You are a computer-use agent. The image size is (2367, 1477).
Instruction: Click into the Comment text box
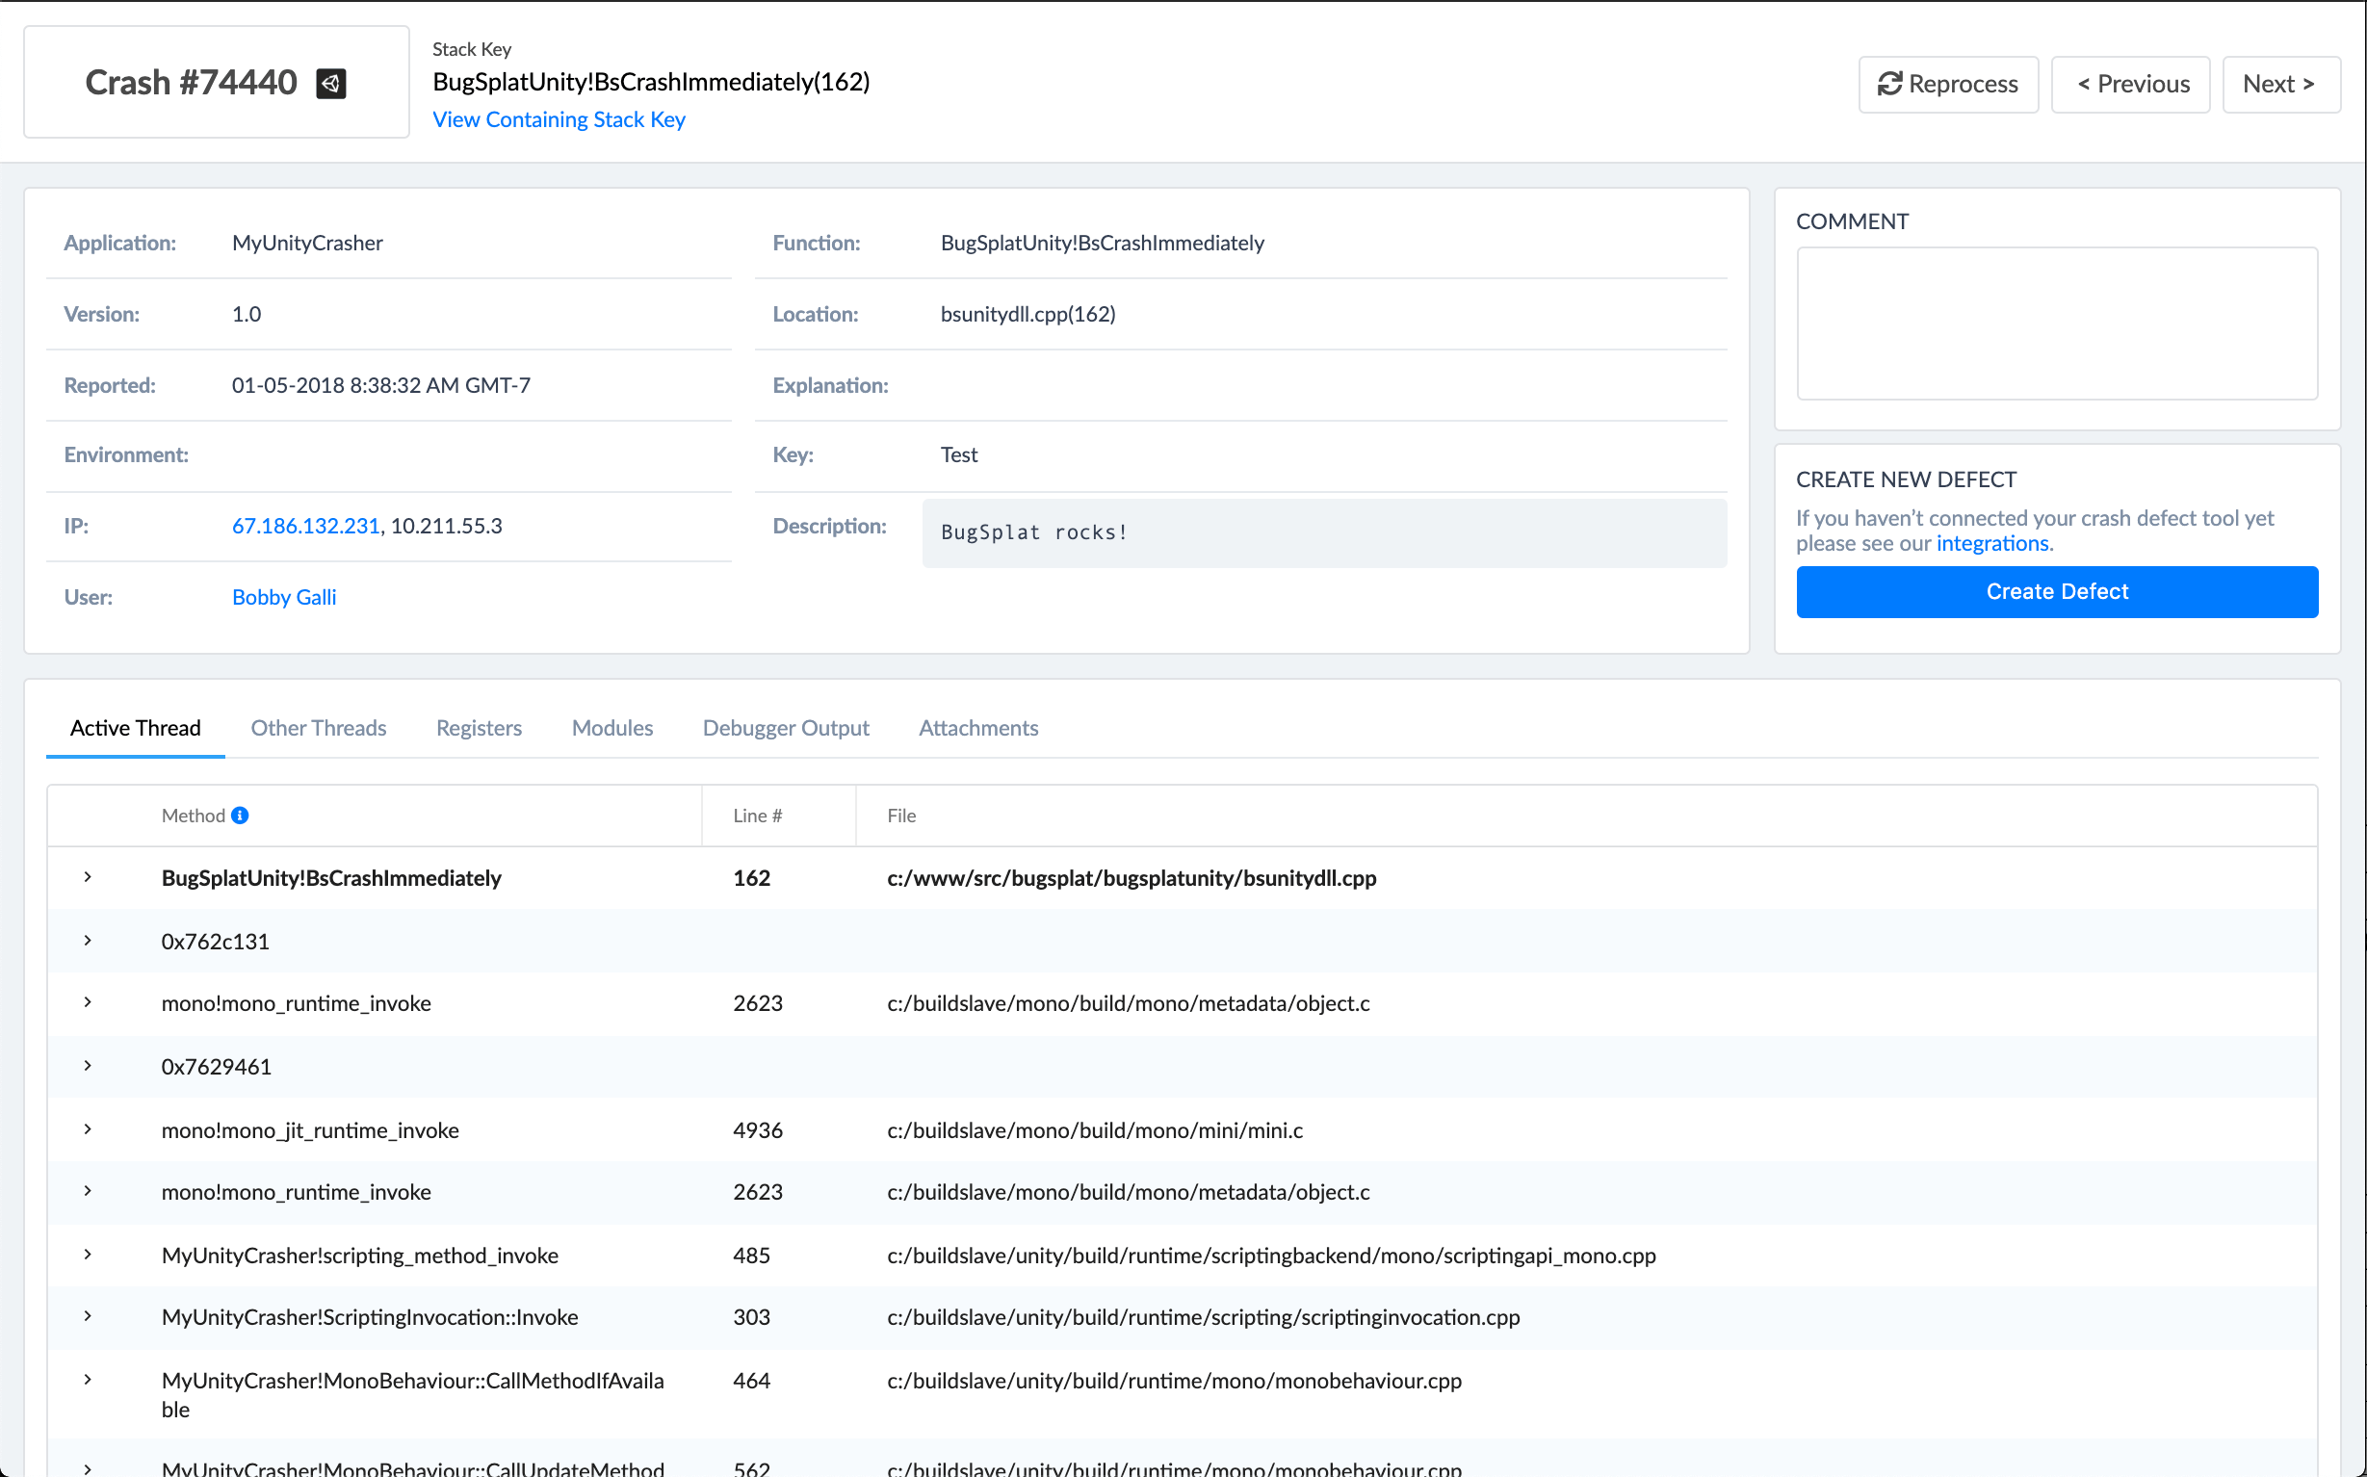click(2057, 324)
